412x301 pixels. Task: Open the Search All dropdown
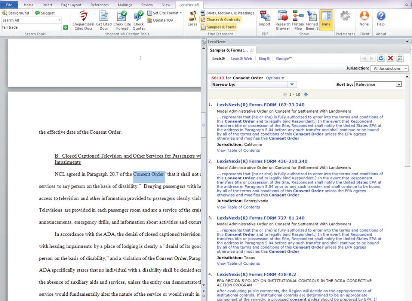59,20
